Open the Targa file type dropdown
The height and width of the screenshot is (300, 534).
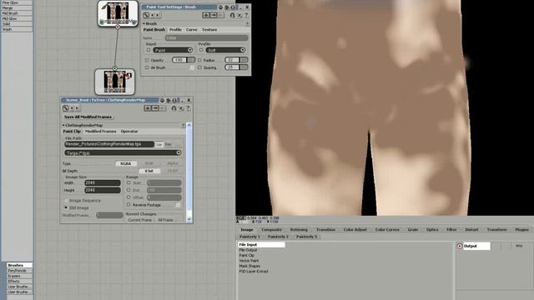point(123,152)
